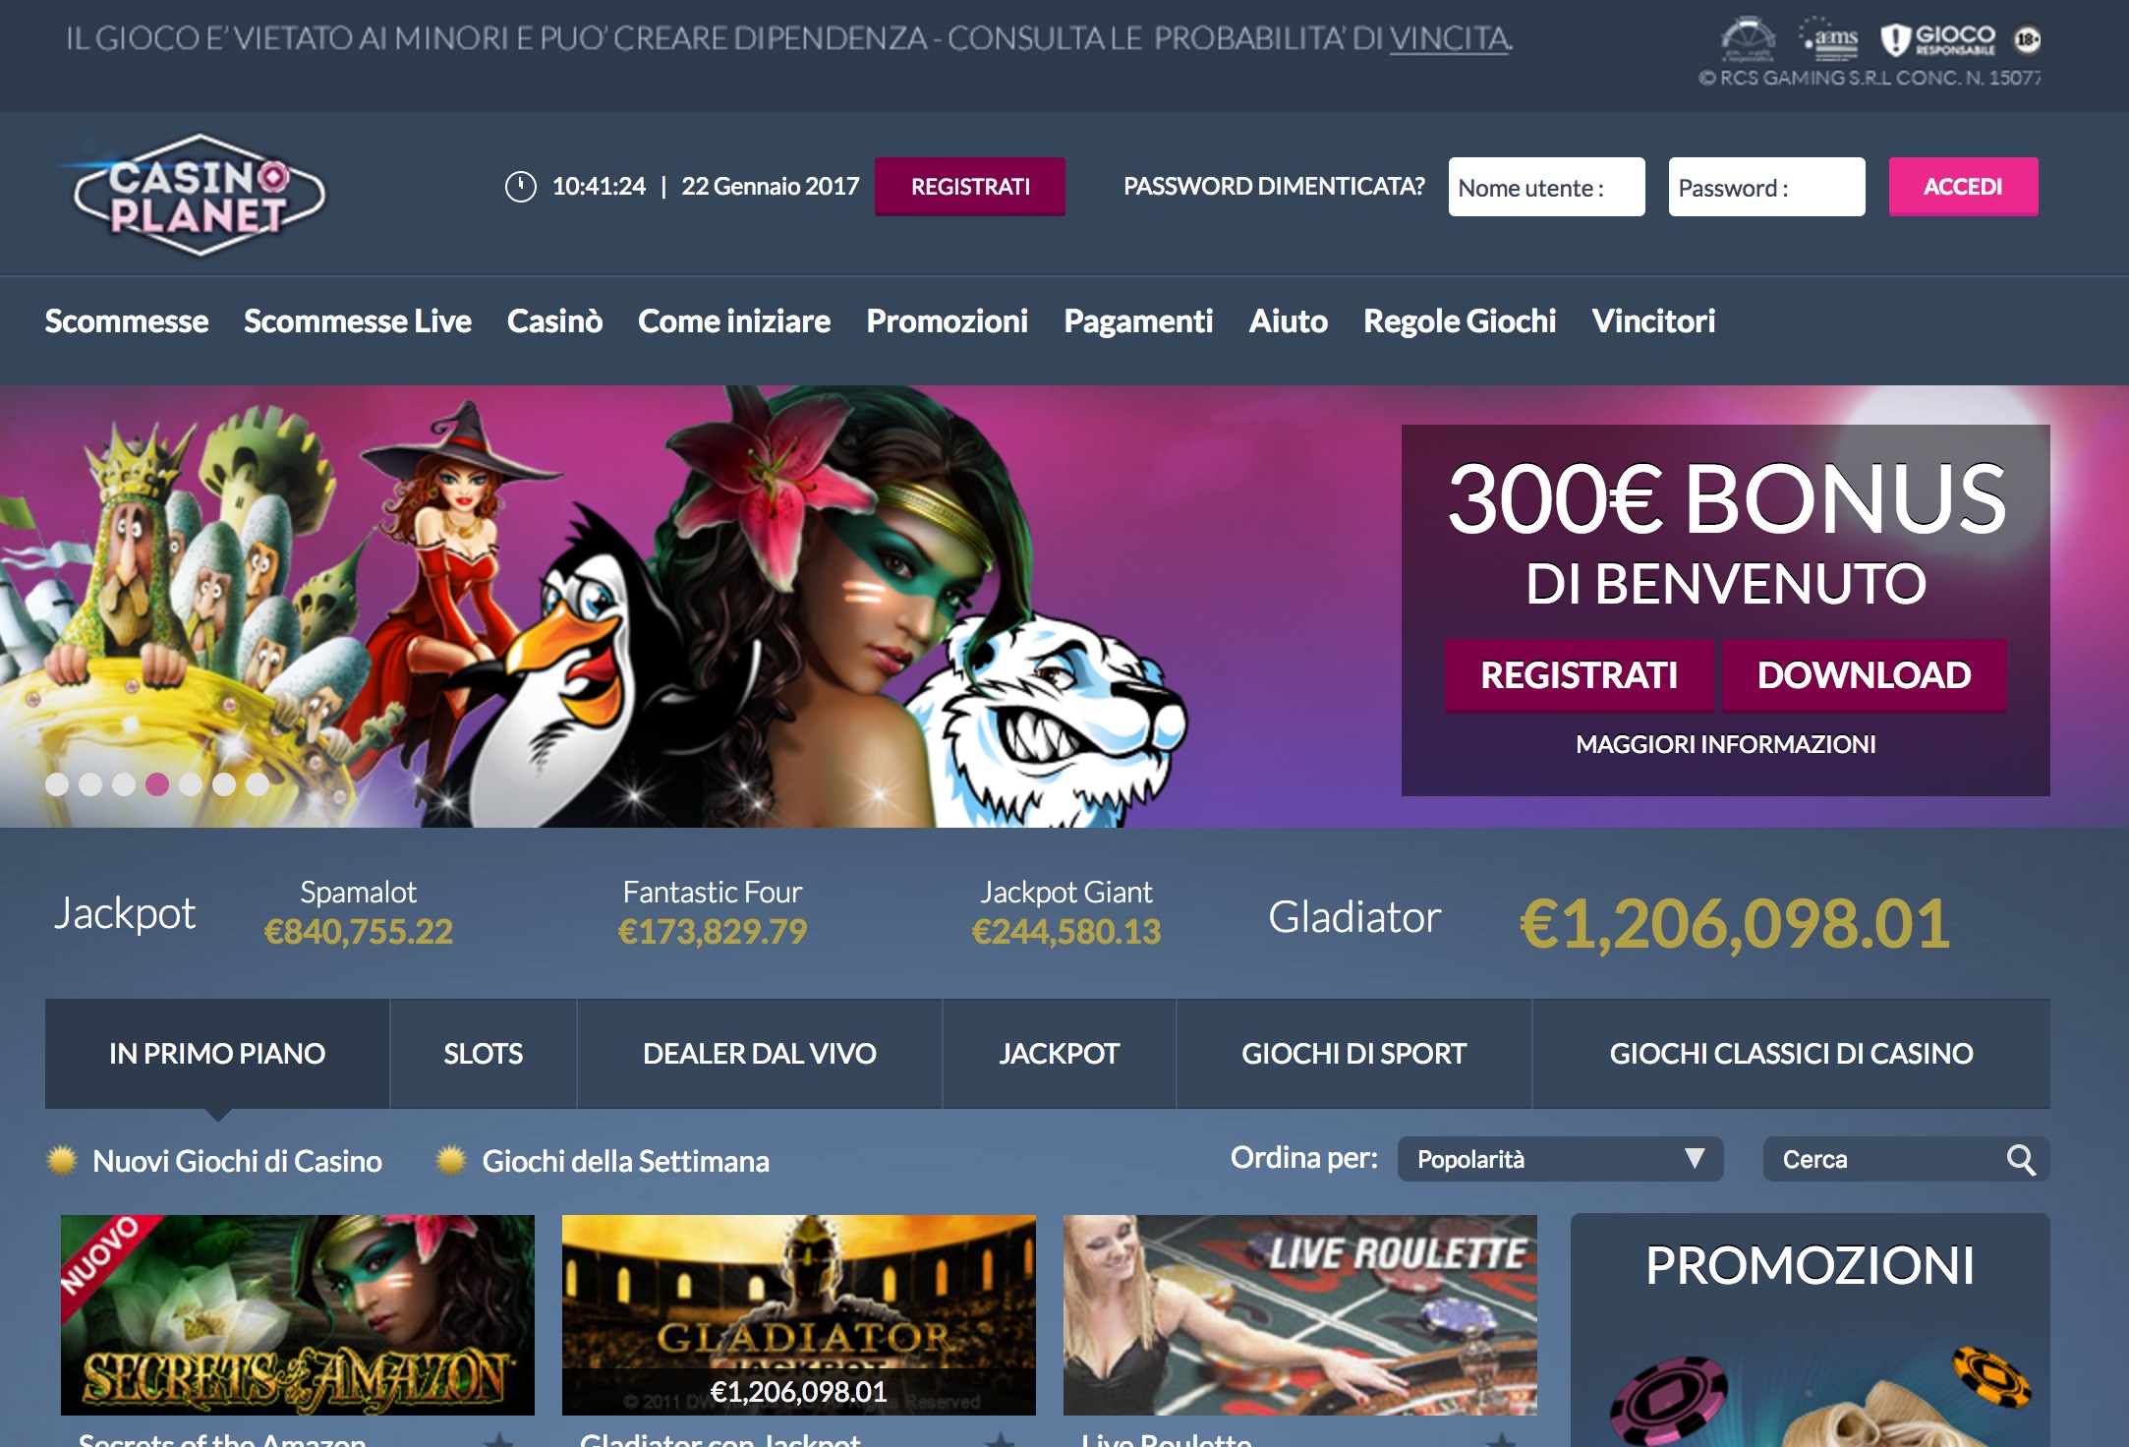Click the star icon beside Nuovi Giochi di Casino
This screenshot has width=2129, height=1447.
tap(62, 1160)
